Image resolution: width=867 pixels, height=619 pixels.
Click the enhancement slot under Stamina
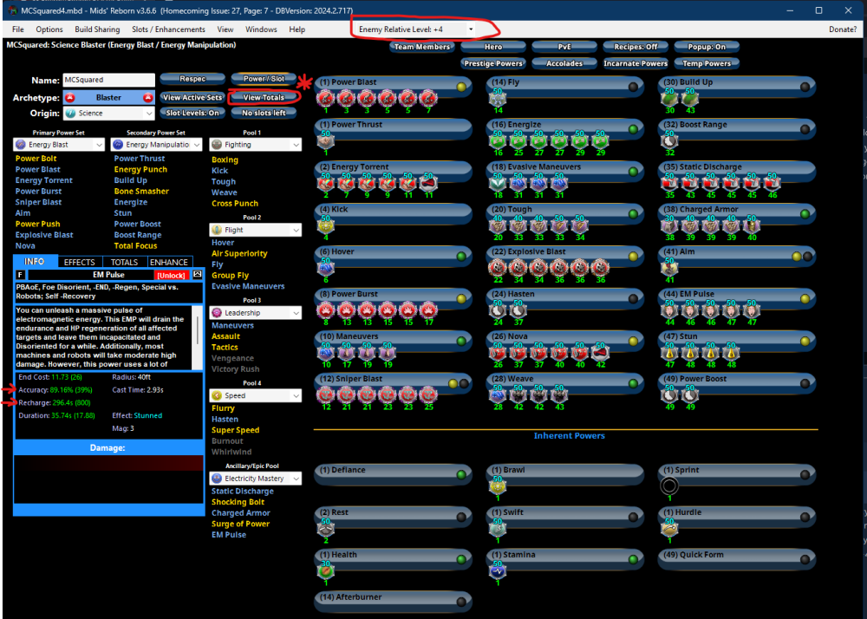pyautogui.click(x=498, y=570)
